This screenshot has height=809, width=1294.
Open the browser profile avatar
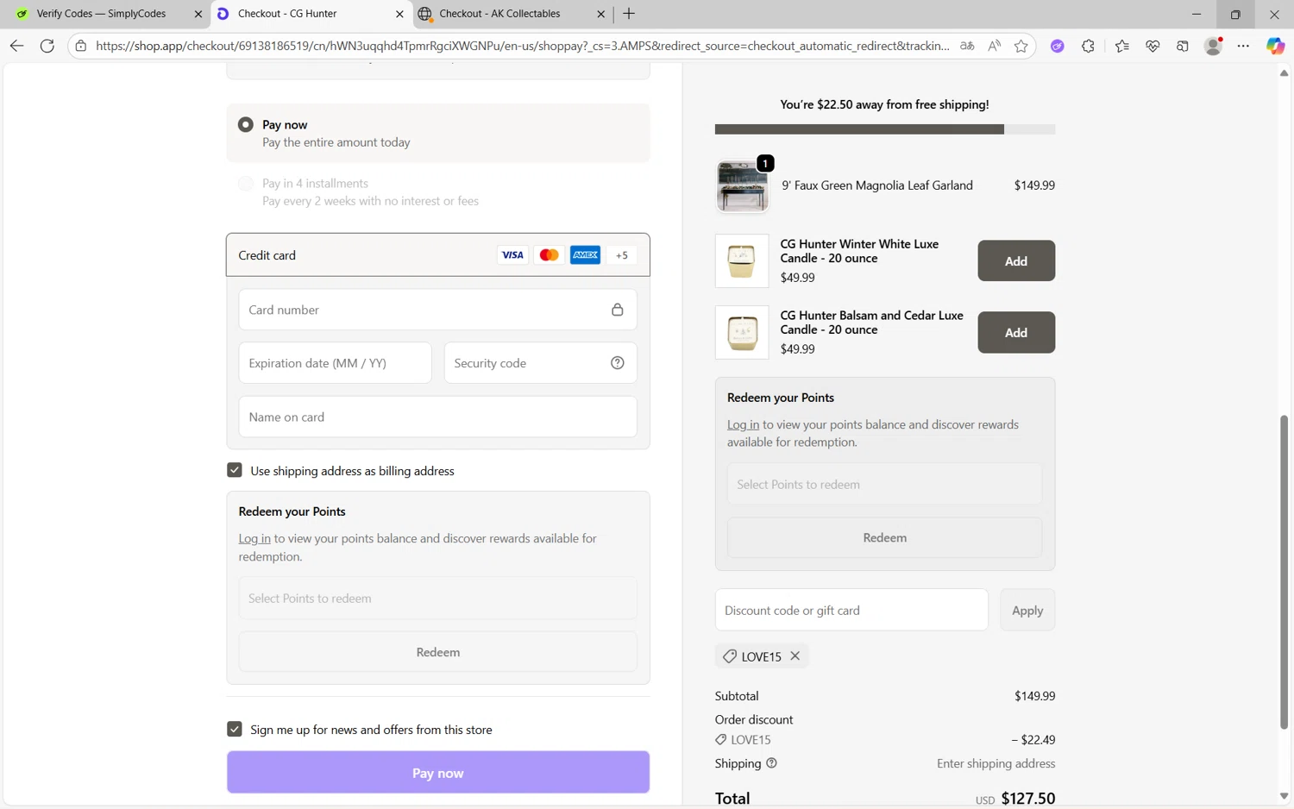point(1213,46)
